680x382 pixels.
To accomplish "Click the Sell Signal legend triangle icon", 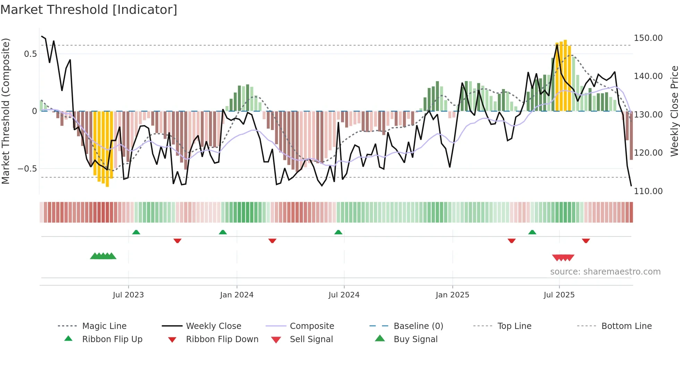I will point(276,340).
